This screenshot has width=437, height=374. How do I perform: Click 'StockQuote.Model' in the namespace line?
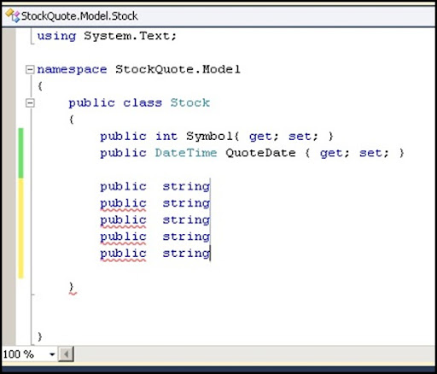178,69
